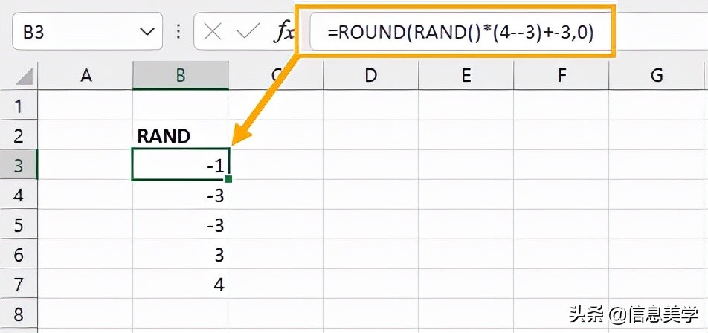708x333 pixels.
Task: Click cell B6 containing 3
Action: point(181,254)
